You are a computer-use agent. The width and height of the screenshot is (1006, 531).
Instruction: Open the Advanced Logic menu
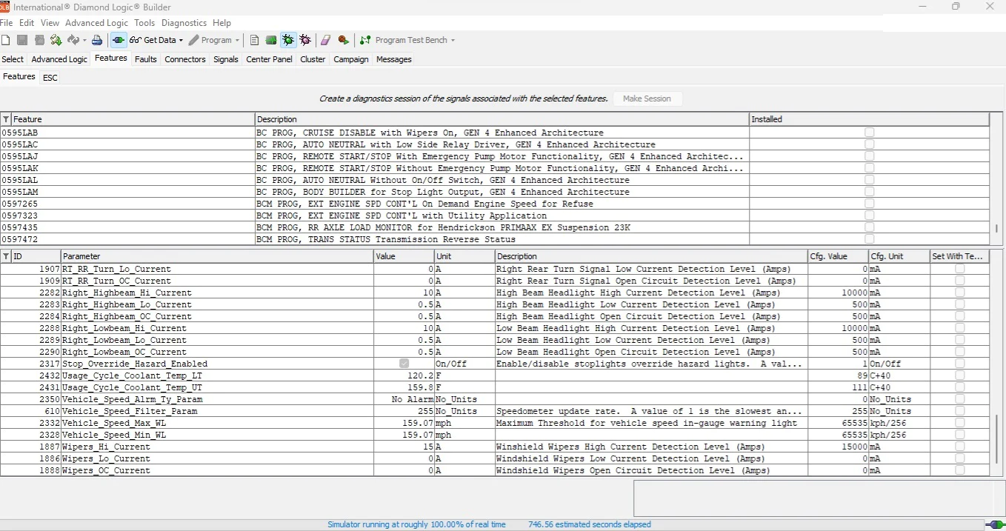click(x=96, y=23)
